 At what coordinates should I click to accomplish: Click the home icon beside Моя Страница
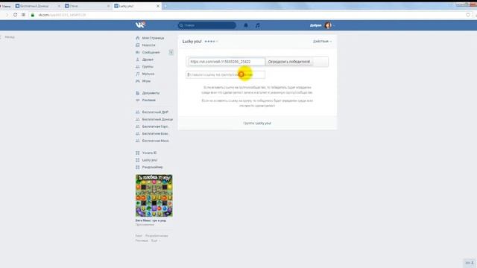coord(137,38)
